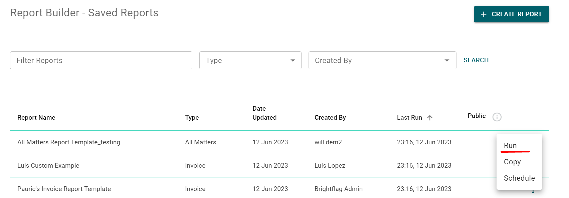Click the Invoice type in Luis Custom Example row
569x198 pixels.
(195, 166)
